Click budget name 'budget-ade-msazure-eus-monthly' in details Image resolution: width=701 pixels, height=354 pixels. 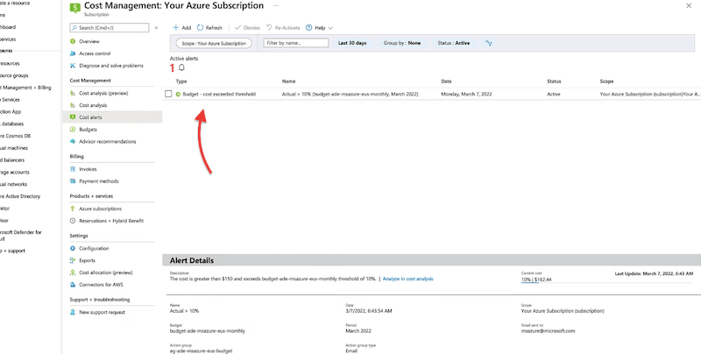[208, 331]
